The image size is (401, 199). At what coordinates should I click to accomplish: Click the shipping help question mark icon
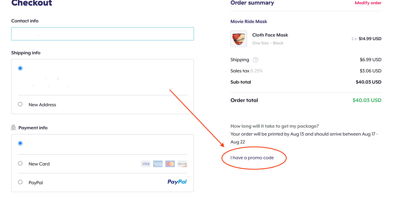pyautogui.click(x=255, y=60)
